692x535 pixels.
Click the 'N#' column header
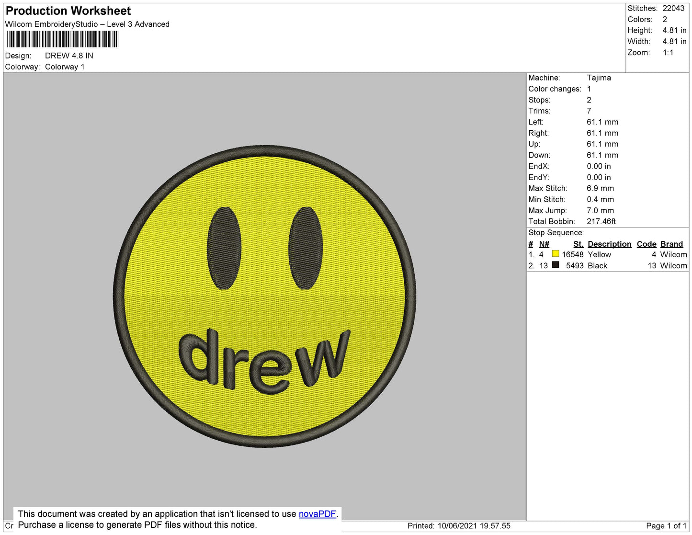coord(544,244)
